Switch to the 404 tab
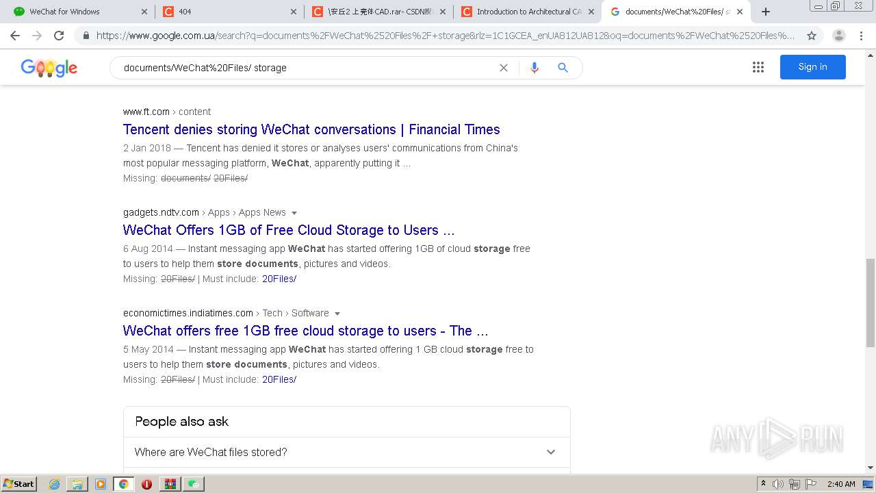 (229, 12)
